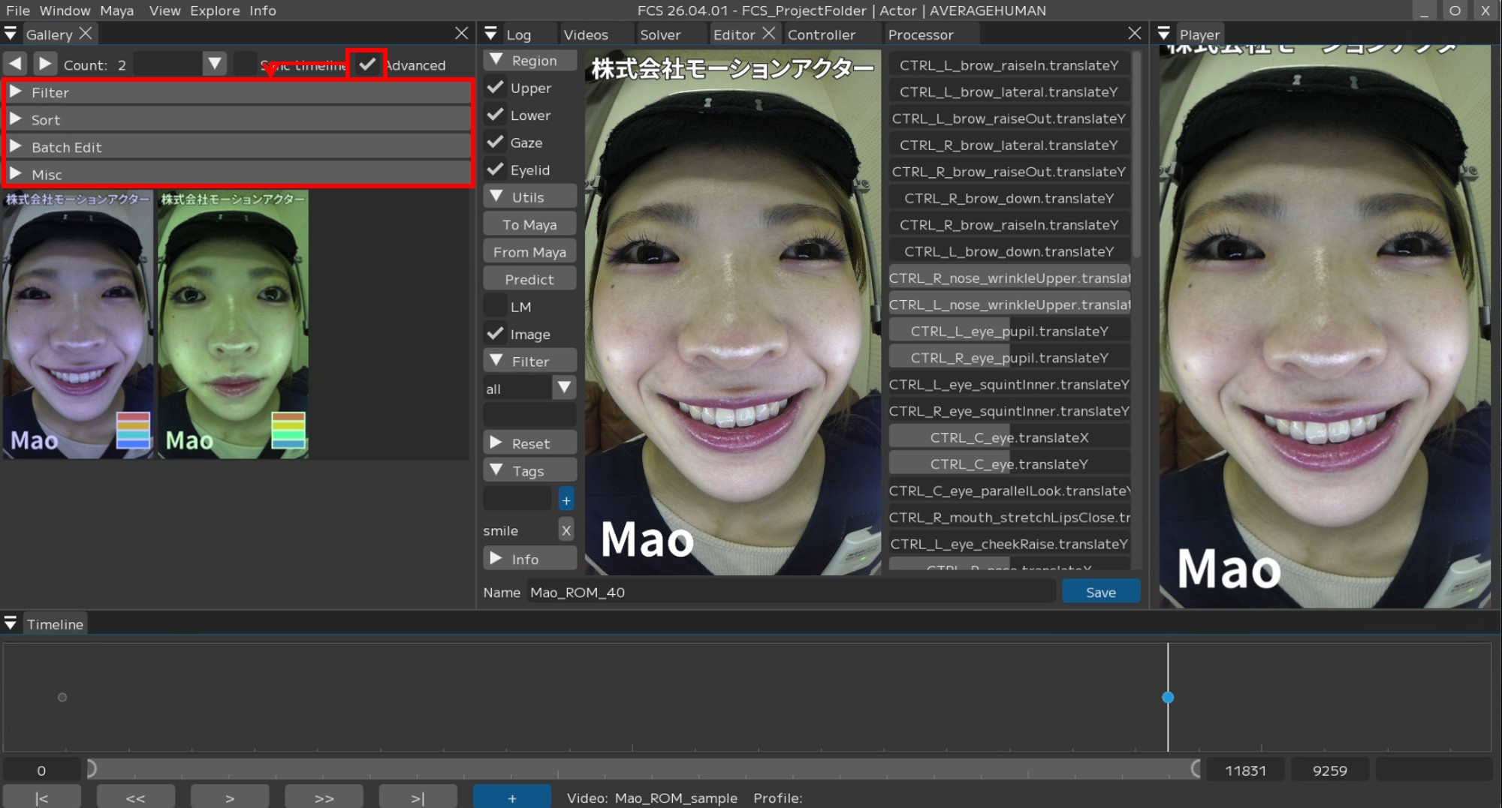Viewport: 1502px width, 808px height.
Task: Uncheck the Gaze region checkbox
Action: [496, 142]
